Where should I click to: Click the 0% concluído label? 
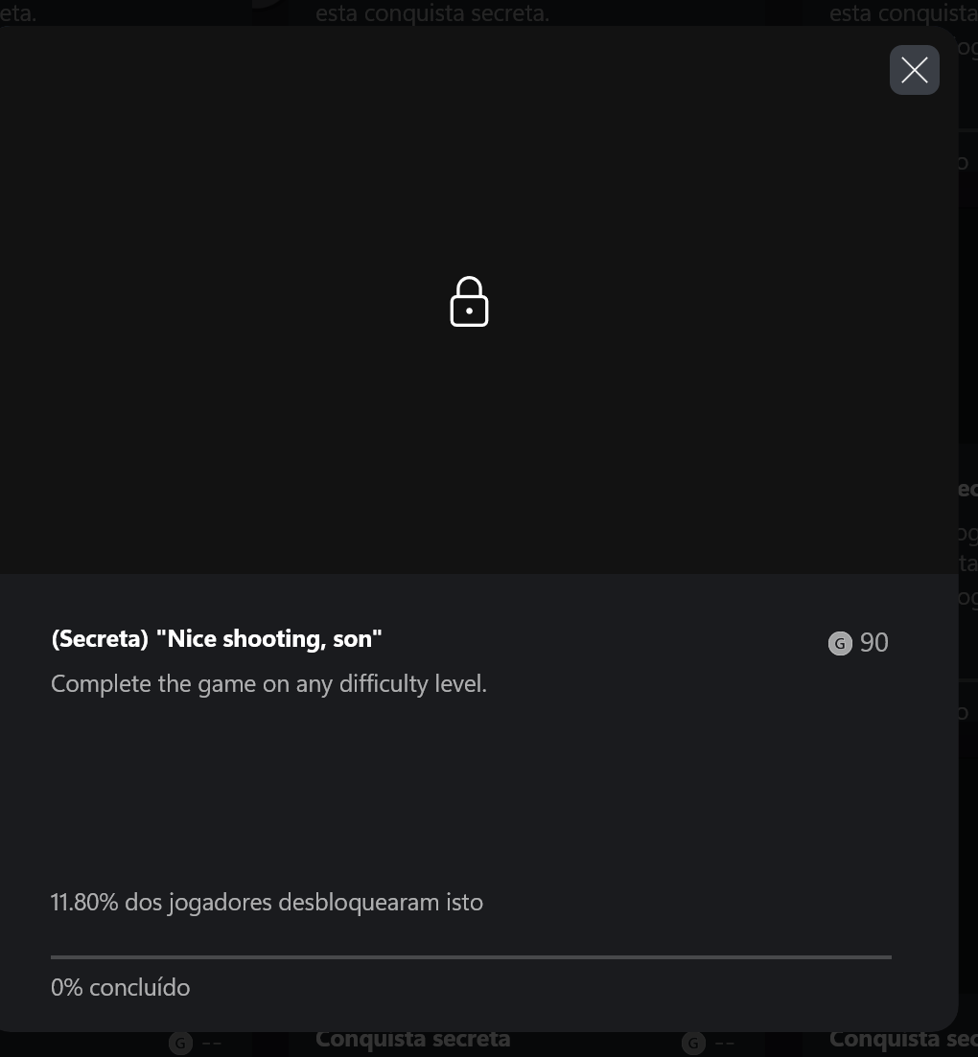coord(121,987)
